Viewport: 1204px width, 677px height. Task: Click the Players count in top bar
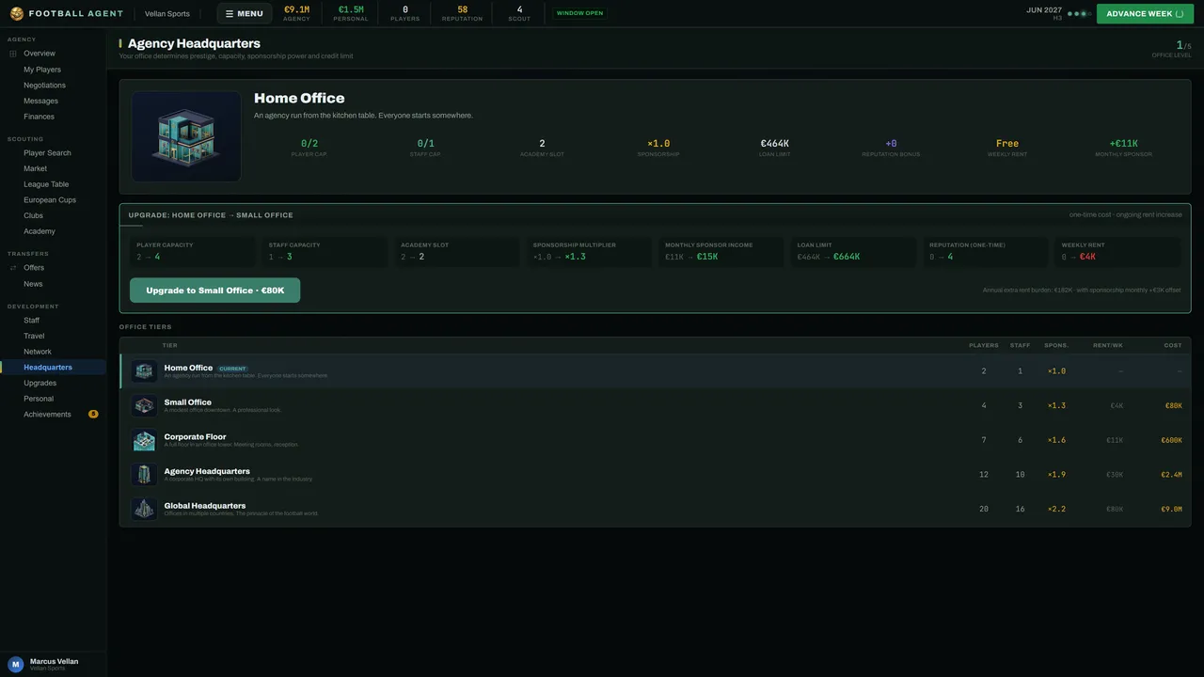click(x=405, y=13)
